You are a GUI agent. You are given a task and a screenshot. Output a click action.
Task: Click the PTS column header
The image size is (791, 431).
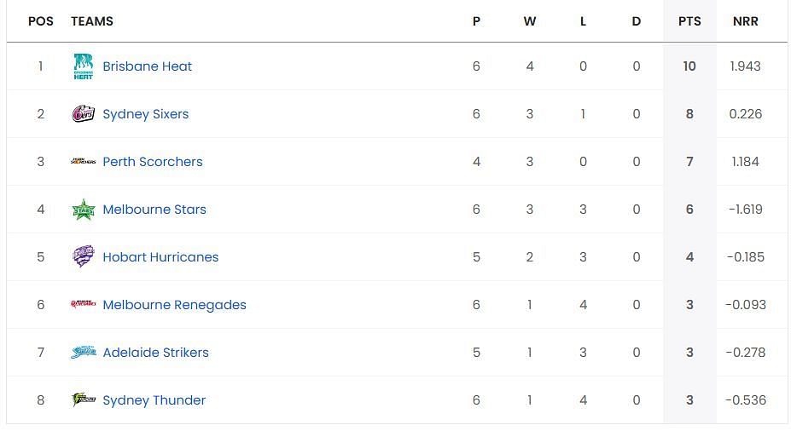coord(689,21)
